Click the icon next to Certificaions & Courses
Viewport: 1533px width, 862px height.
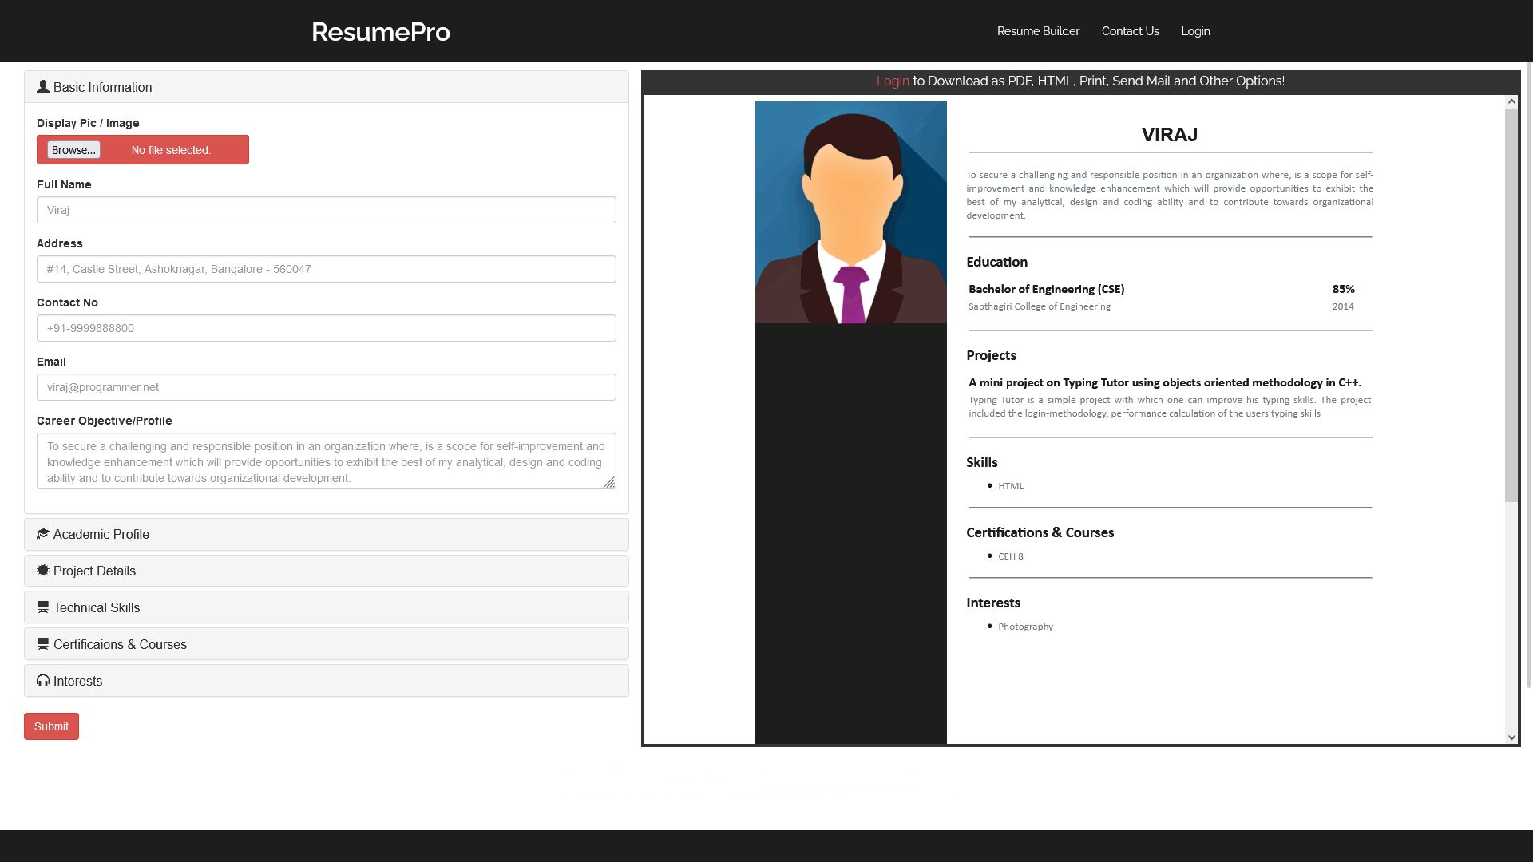[43, 643]
